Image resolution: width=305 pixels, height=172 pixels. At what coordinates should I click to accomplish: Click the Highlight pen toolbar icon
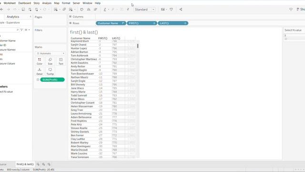(105, 10)
